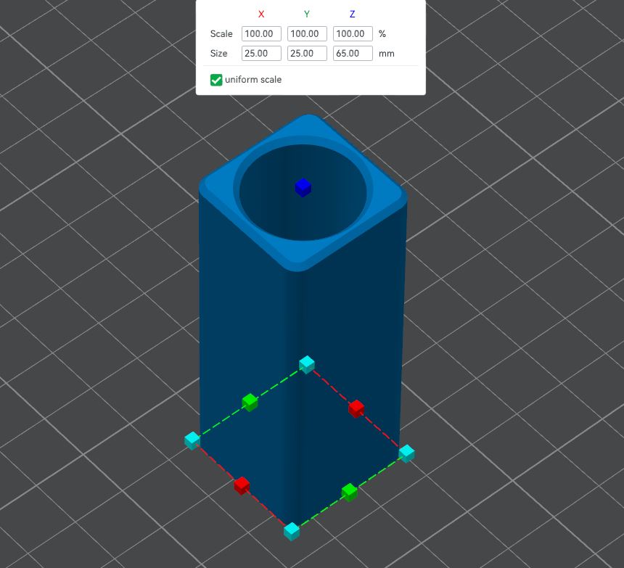Click the green scale handle on the rear dashed edge
The height and width of the screenshot is (568, 624).
pyautogui.click(x=249, y=402)
